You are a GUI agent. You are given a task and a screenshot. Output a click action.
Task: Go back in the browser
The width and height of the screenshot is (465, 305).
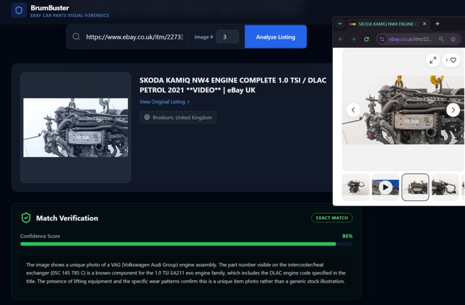(x=341, y=39)
